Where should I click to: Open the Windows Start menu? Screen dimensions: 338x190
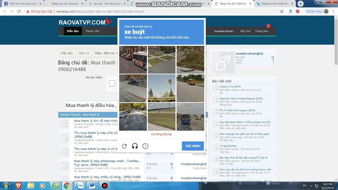coord(6,186)
